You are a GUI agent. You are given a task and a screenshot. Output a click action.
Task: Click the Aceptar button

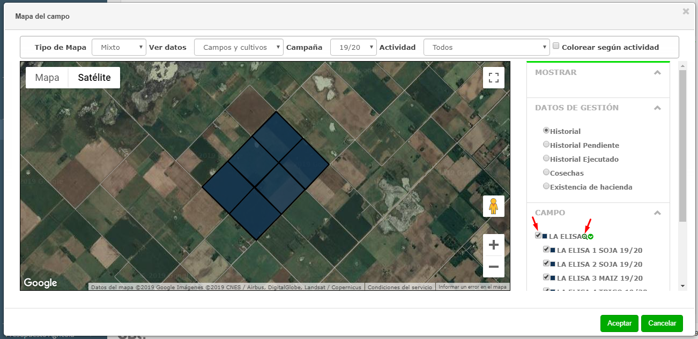click(619, 323)
